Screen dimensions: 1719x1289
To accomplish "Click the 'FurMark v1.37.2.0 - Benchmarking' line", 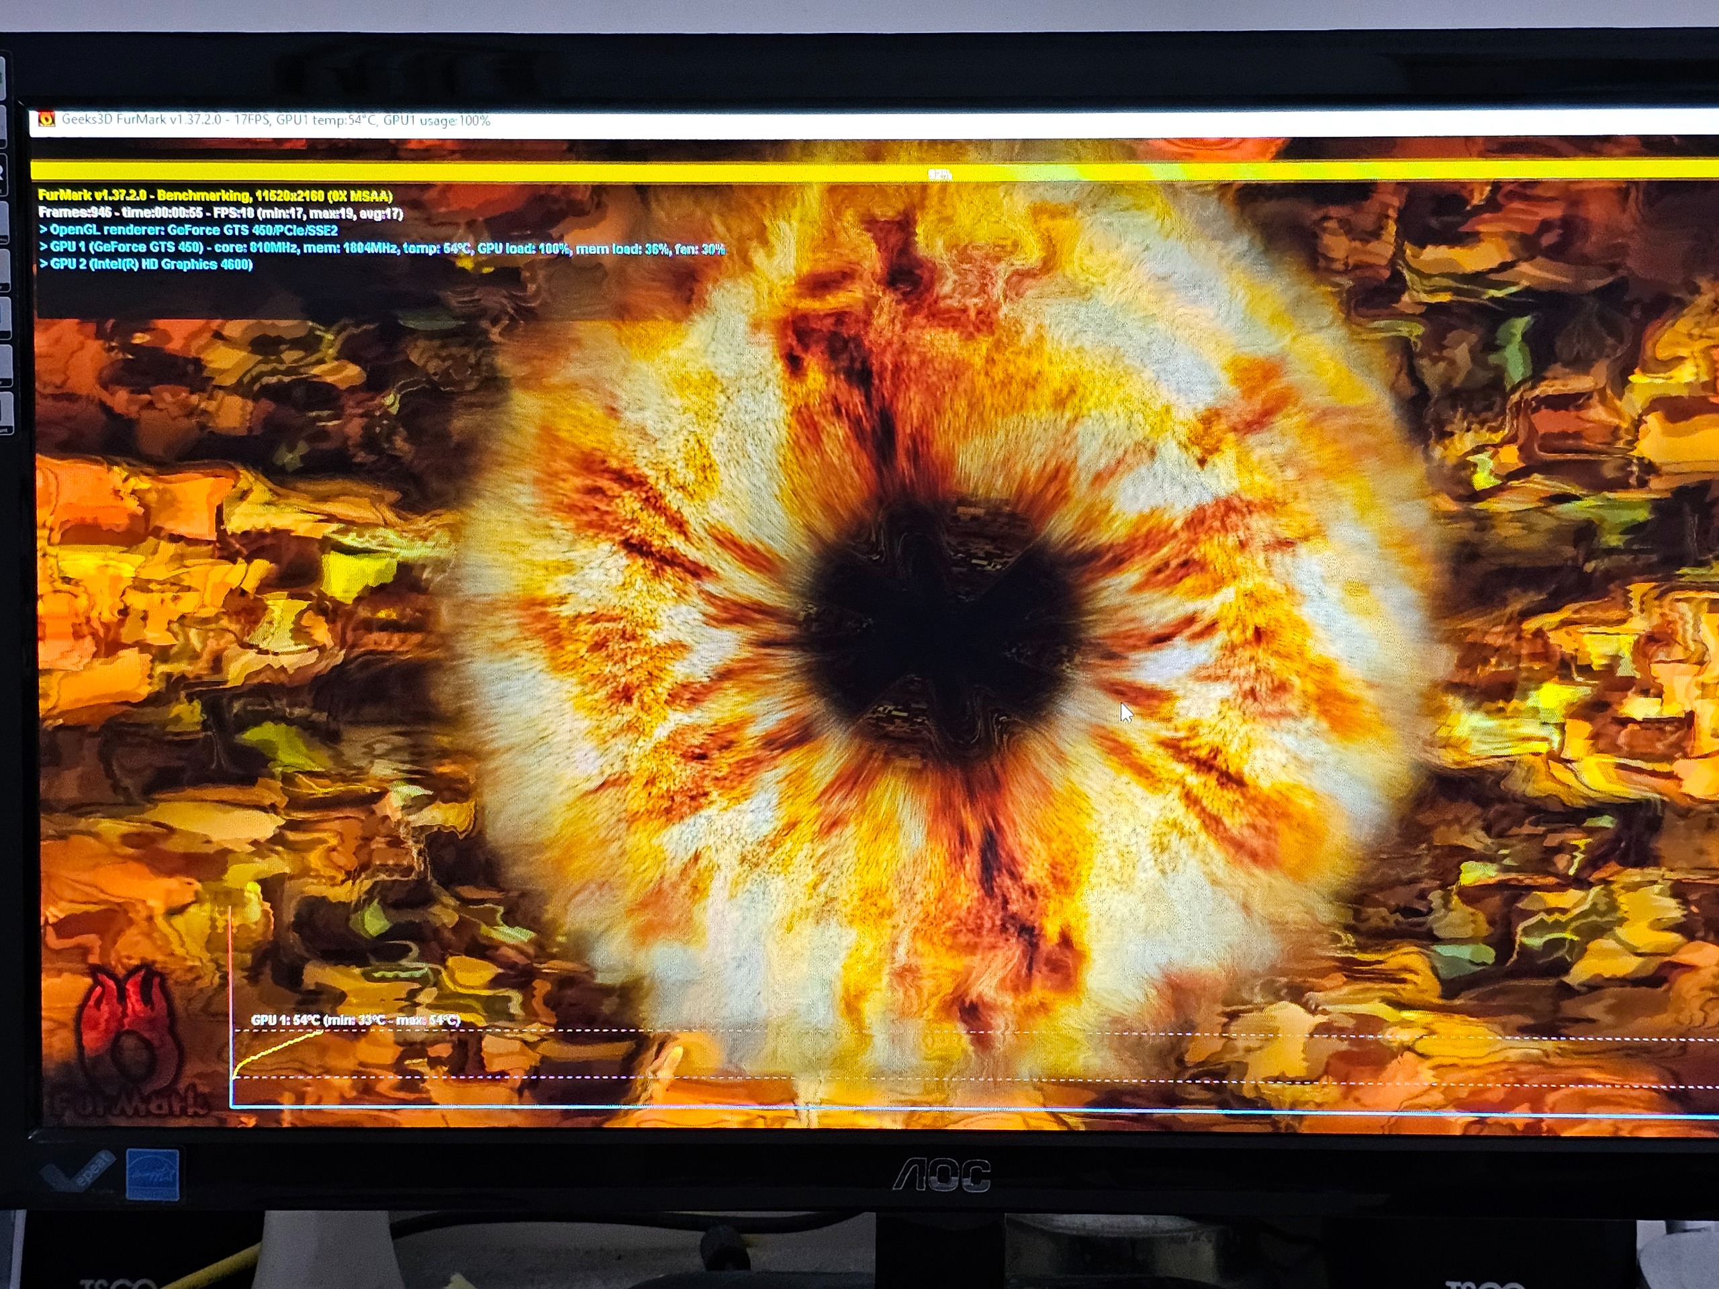I will [x=216, y=196].
